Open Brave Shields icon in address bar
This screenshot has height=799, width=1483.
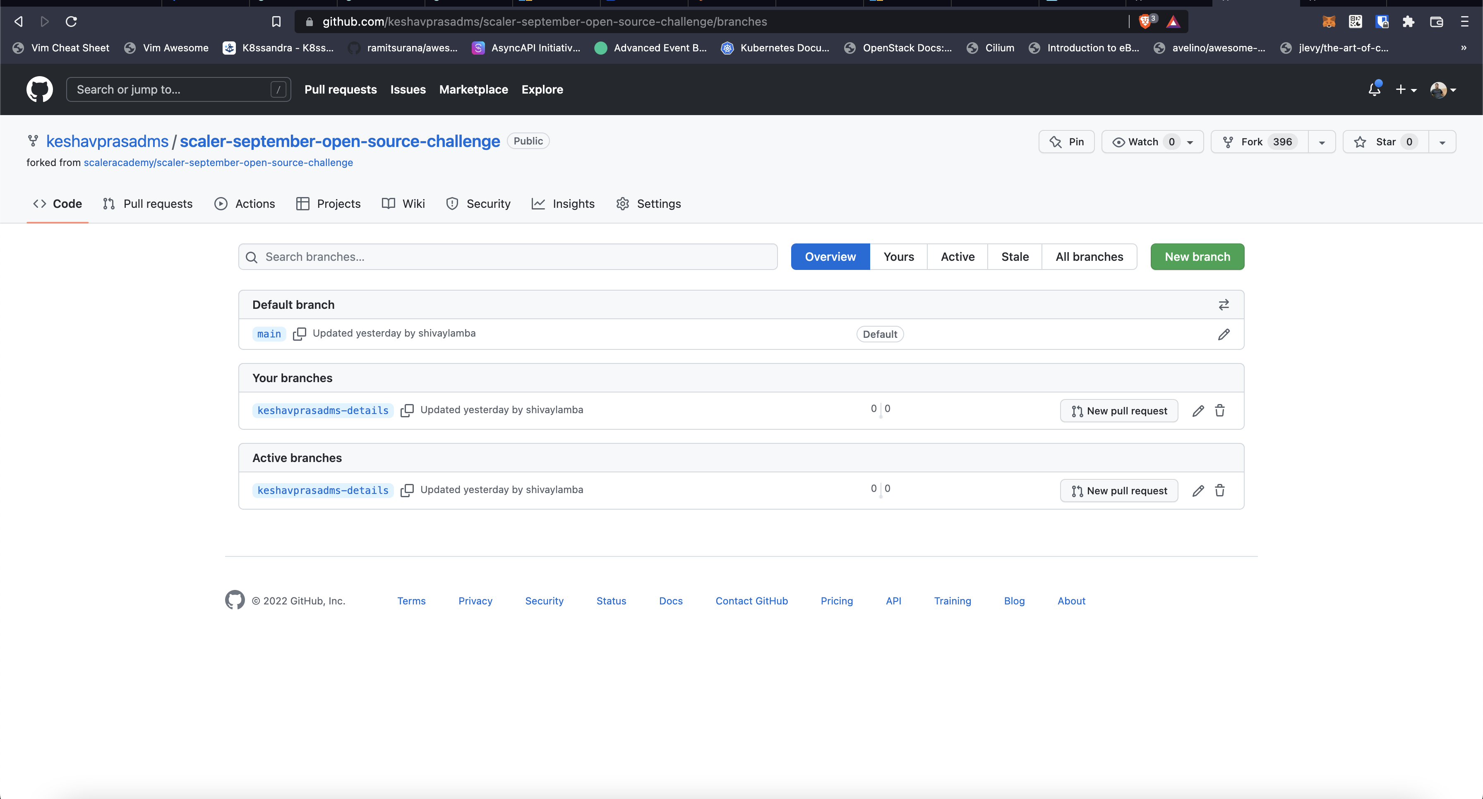(x=1145, y=22)
